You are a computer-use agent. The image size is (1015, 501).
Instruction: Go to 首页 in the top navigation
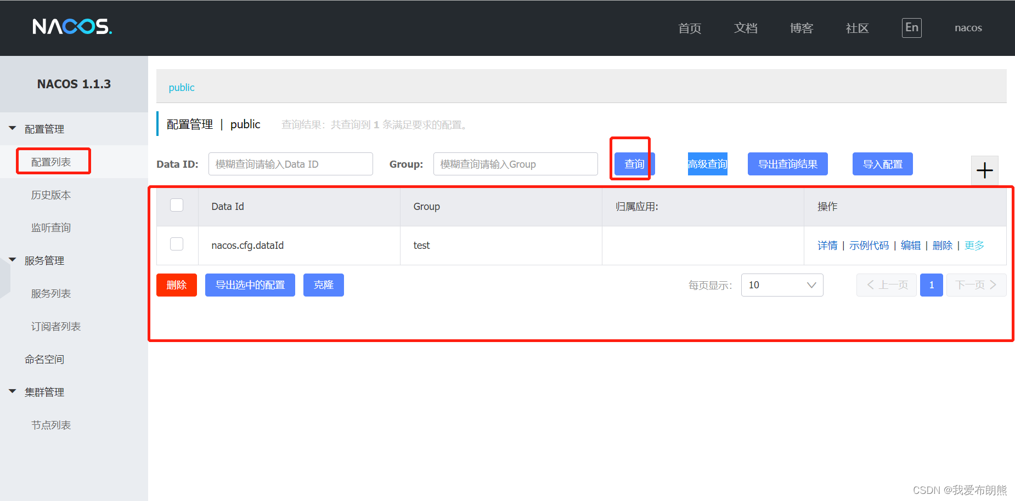[x=690, y=29]
